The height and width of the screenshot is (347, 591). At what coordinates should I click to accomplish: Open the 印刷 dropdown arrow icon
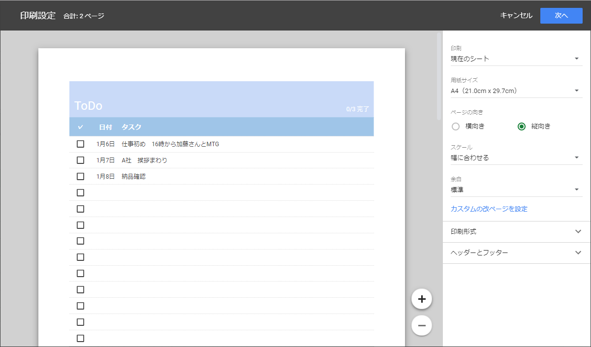576,59
